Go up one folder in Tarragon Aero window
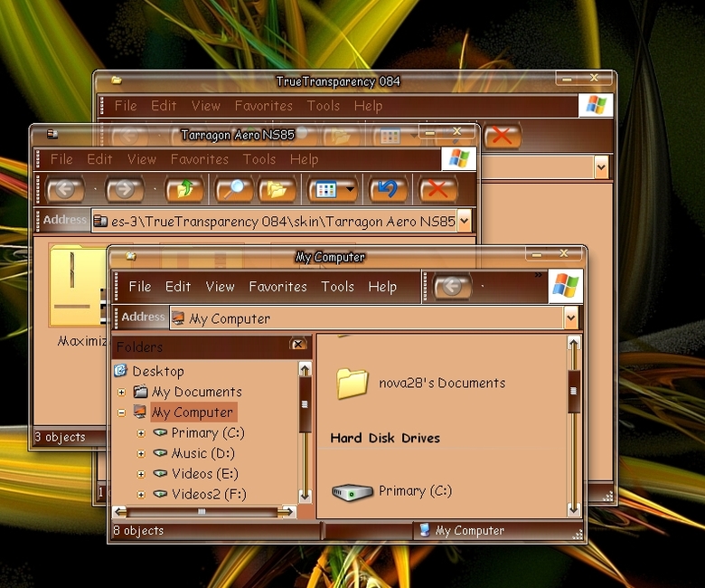705x588 pixels. pos(184,189)
